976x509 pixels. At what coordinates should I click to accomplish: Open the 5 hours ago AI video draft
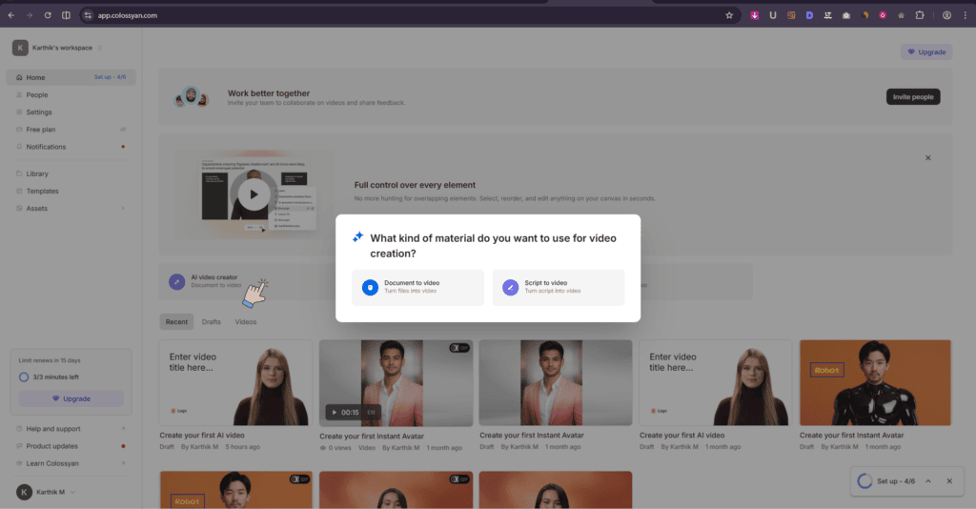click(x=235, y=382)
